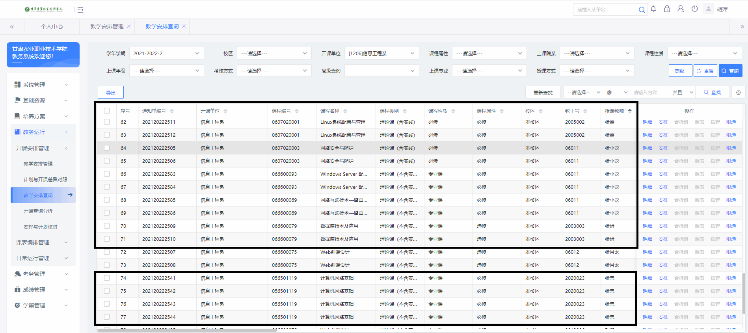The image size is (748, 333).
Task: Switch to the 个人中心 tab
Action: click(52, 26)
